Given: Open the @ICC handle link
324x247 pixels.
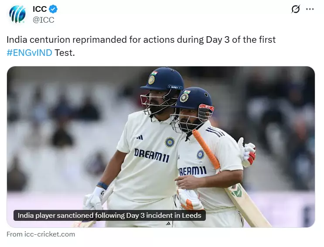Looking at the screenshot, I should click(x=44, y=20).
